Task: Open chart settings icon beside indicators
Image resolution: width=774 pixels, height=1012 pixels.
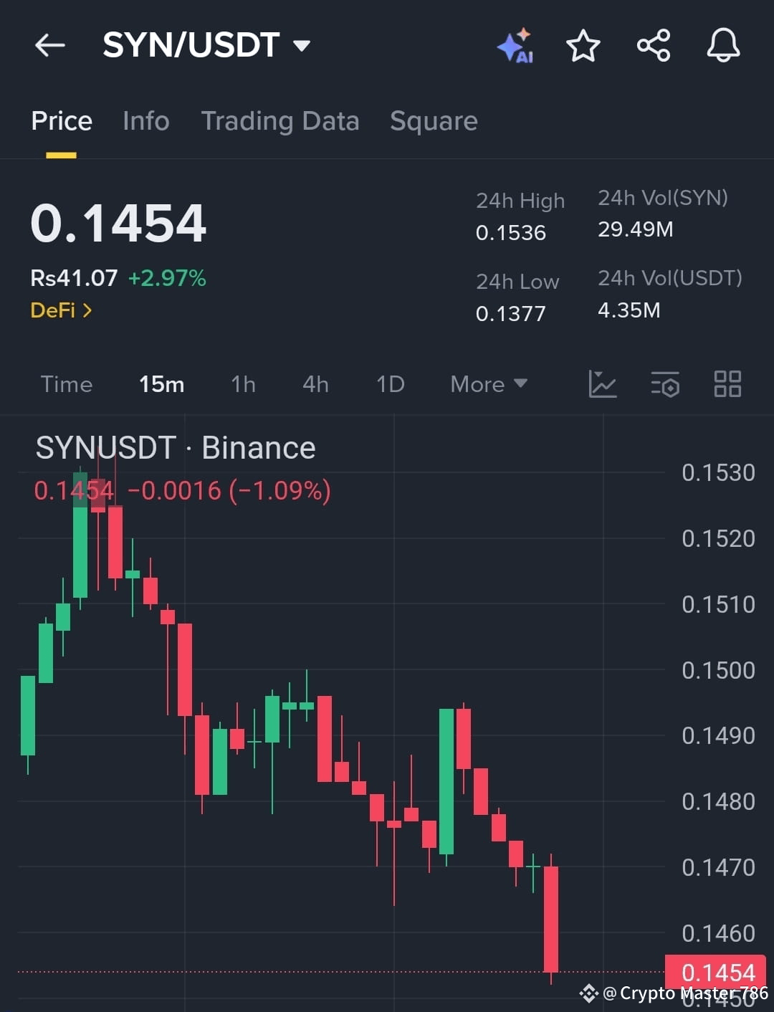Action: 665,384
